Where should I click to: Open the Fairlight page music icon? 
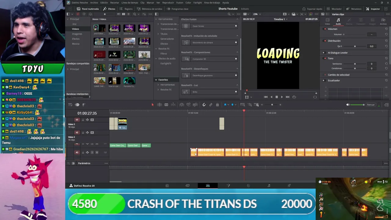point(269,185)
